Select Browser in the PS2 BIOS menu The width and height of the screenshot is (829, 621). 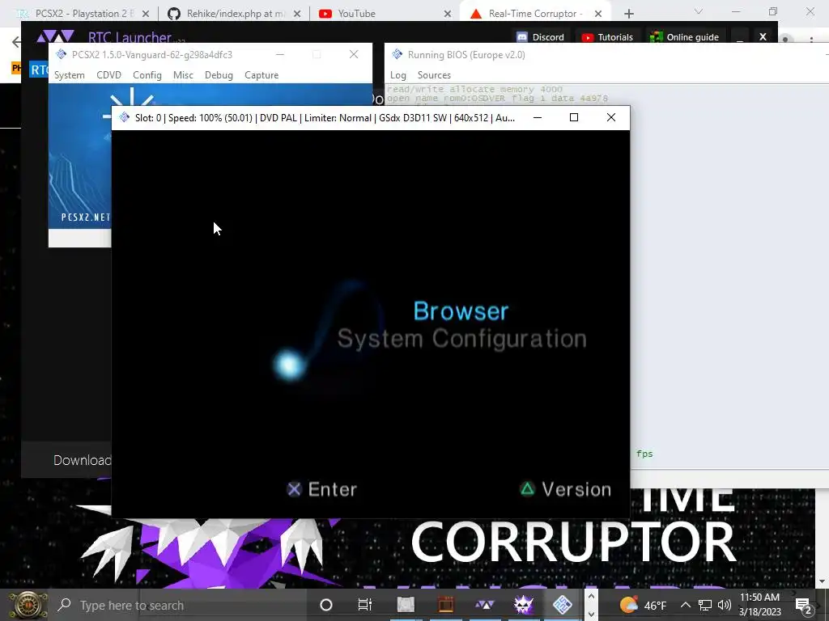(461, 310)
